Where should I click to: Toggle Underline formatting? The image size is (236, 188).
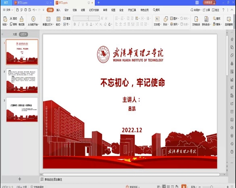[83, 24]
